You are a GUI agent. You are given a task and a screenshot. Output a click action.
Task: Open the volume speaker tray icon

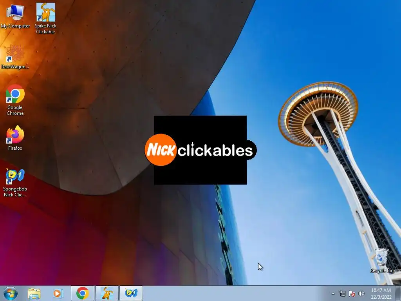[361, 294]
